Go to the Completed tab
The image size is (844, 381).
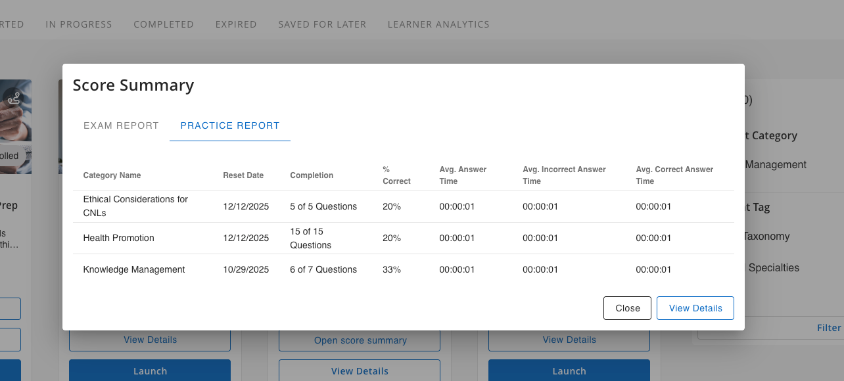point(164,24)
